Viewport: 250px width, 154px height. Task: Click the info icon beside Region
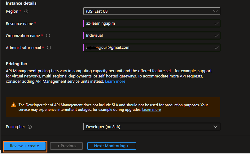point(26,11)
